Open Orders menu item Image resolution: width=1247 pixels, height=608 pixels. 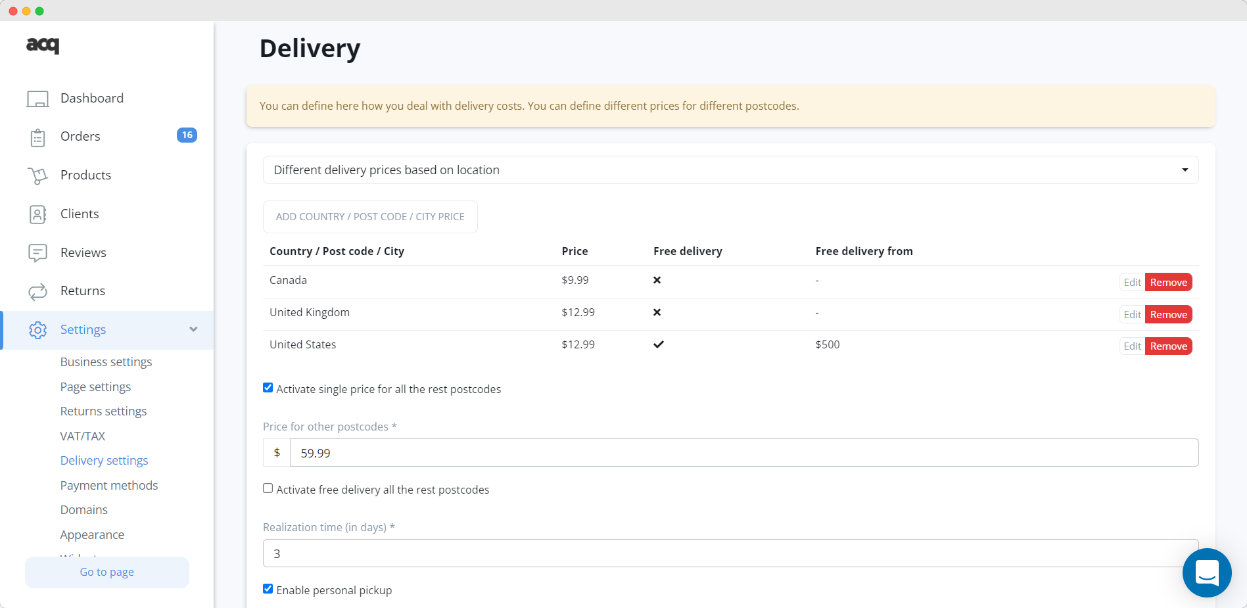click(80, 136)
